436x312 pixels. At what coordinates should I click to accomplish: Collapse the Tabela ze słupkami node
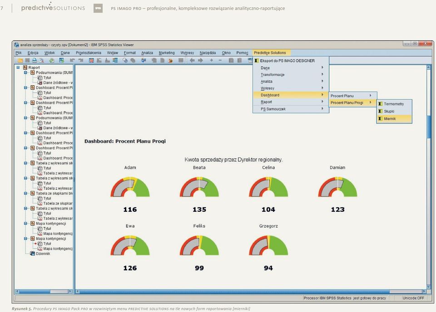tap(25, 193)
